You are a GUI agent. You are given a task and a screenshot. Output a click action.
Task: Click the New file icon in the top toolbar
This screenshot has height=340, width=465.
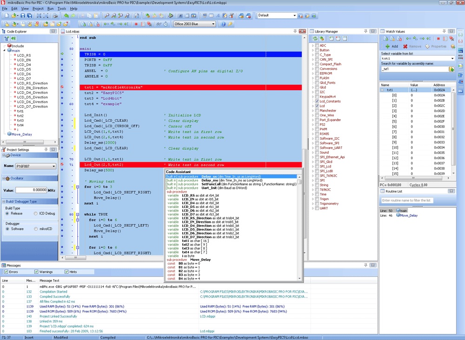(7, 15)
